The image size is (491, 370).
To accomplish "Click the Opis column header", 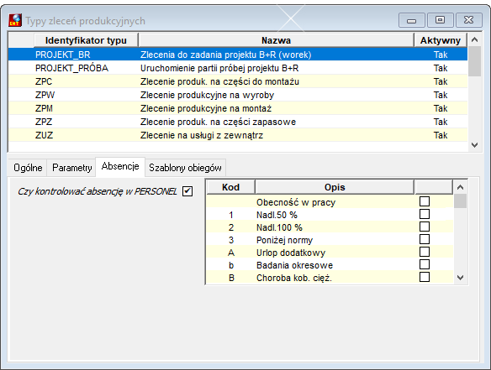I will click(x=335, y=187).
